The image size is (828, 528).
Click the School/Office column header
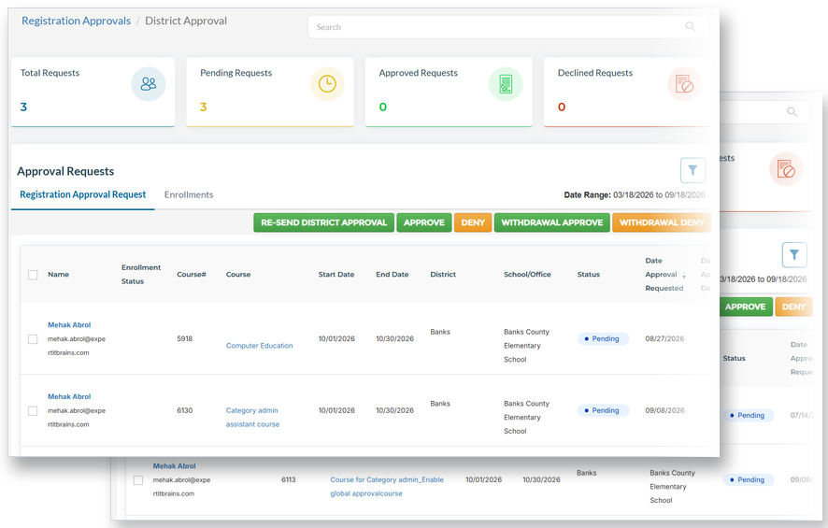coord(527,275)
